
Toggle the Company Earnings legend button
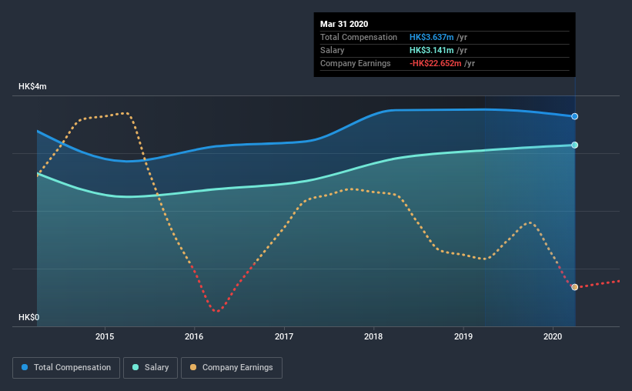point(232,368)
